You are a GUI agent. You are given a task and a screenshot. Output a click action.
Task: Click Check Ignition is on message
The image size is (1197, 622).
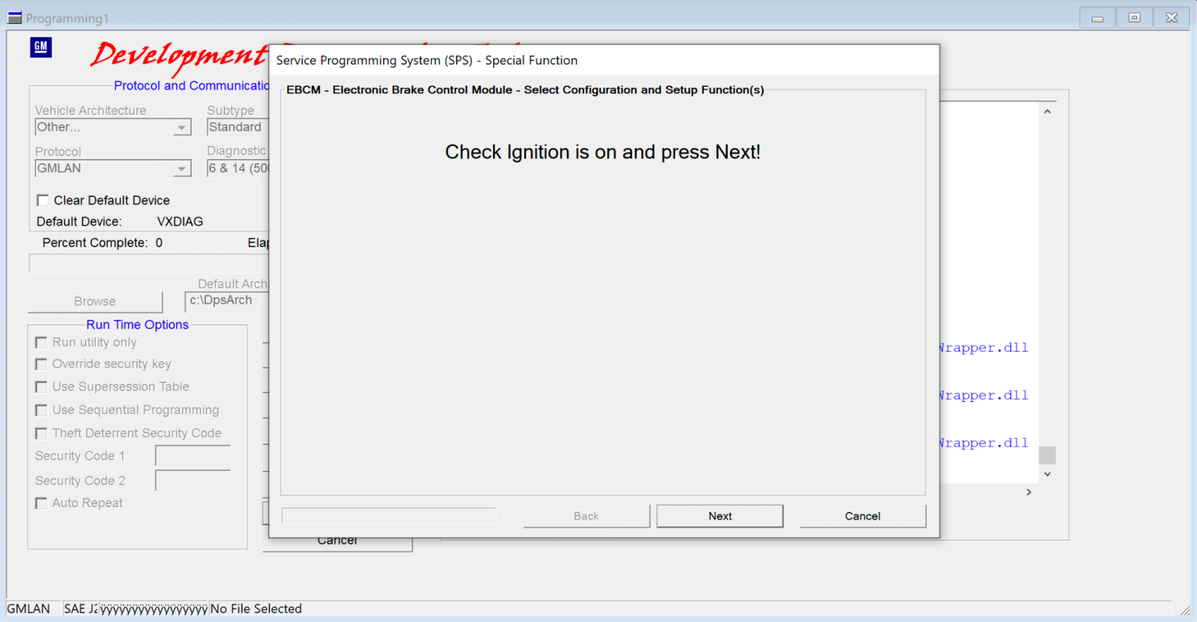click(602, 152)
